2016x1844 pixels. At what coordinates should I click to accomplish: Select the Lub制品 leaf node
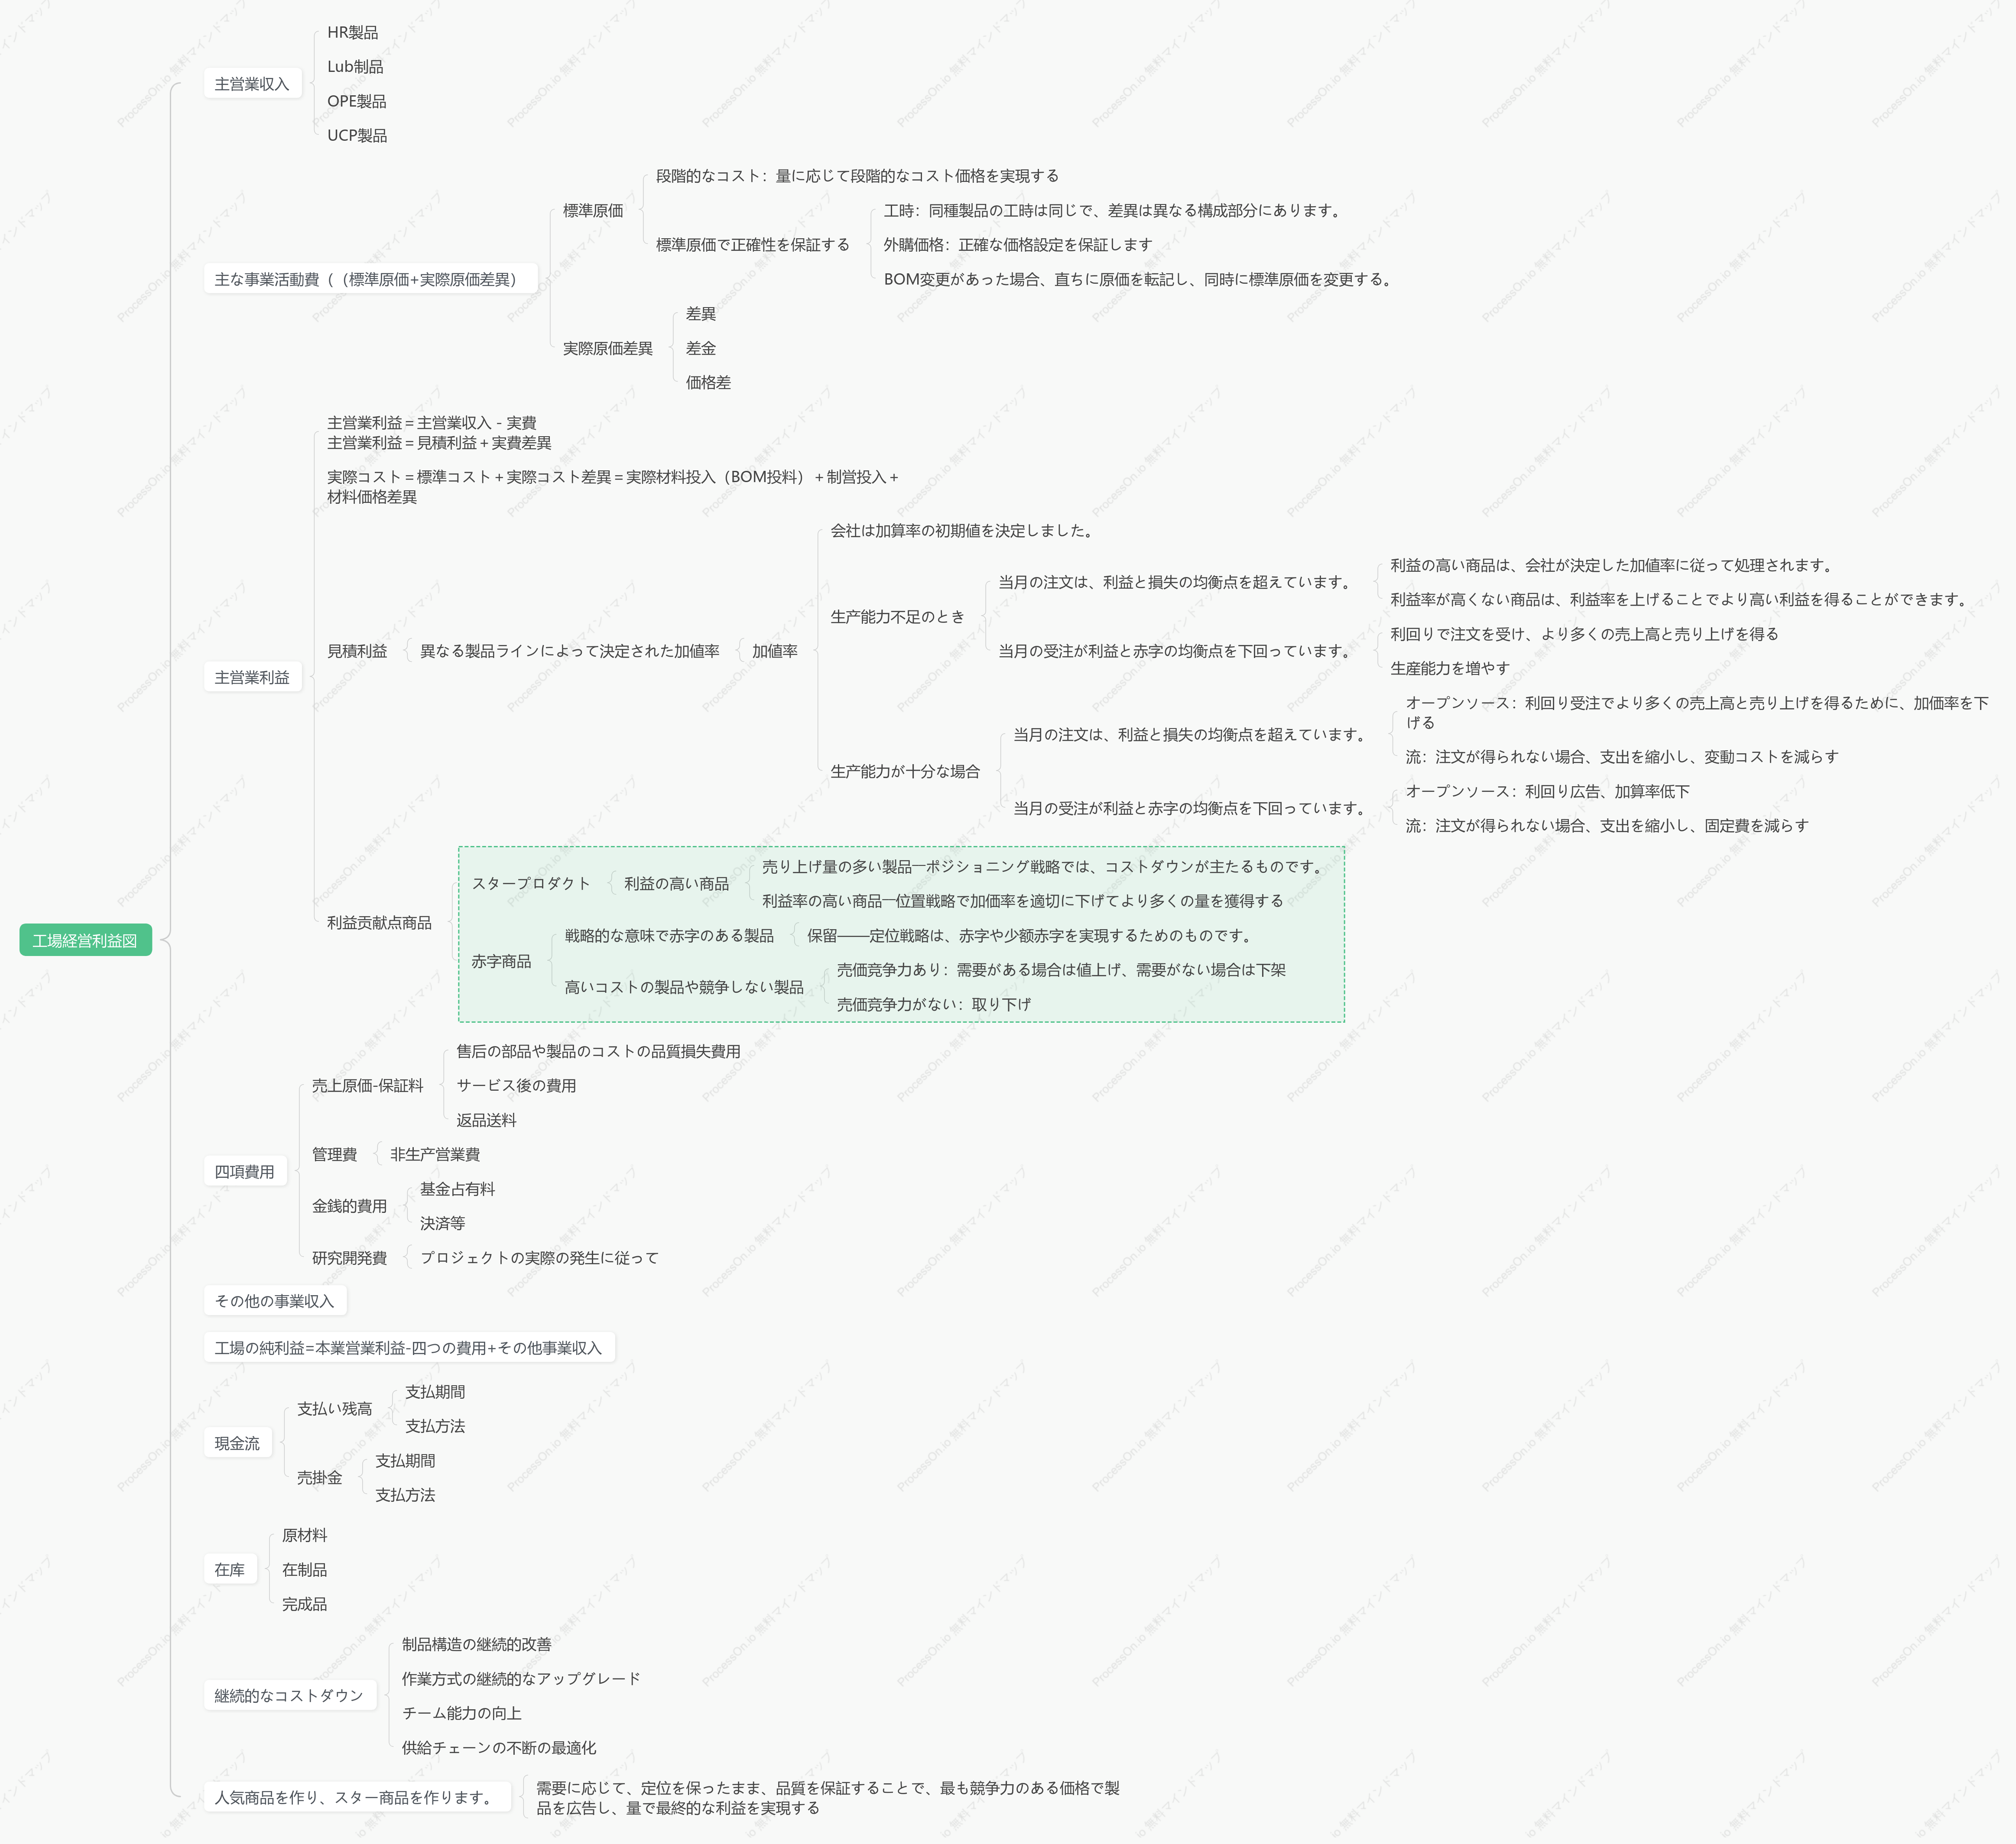[x=355, y=67]
